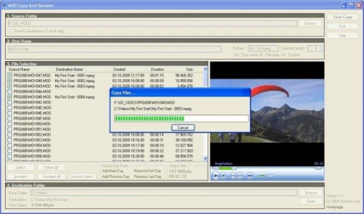Viewport: 364px width, 214px height.
Task: Uncheck the MOV04B.MOD file checkbox
Action: [x=10, y=97]
